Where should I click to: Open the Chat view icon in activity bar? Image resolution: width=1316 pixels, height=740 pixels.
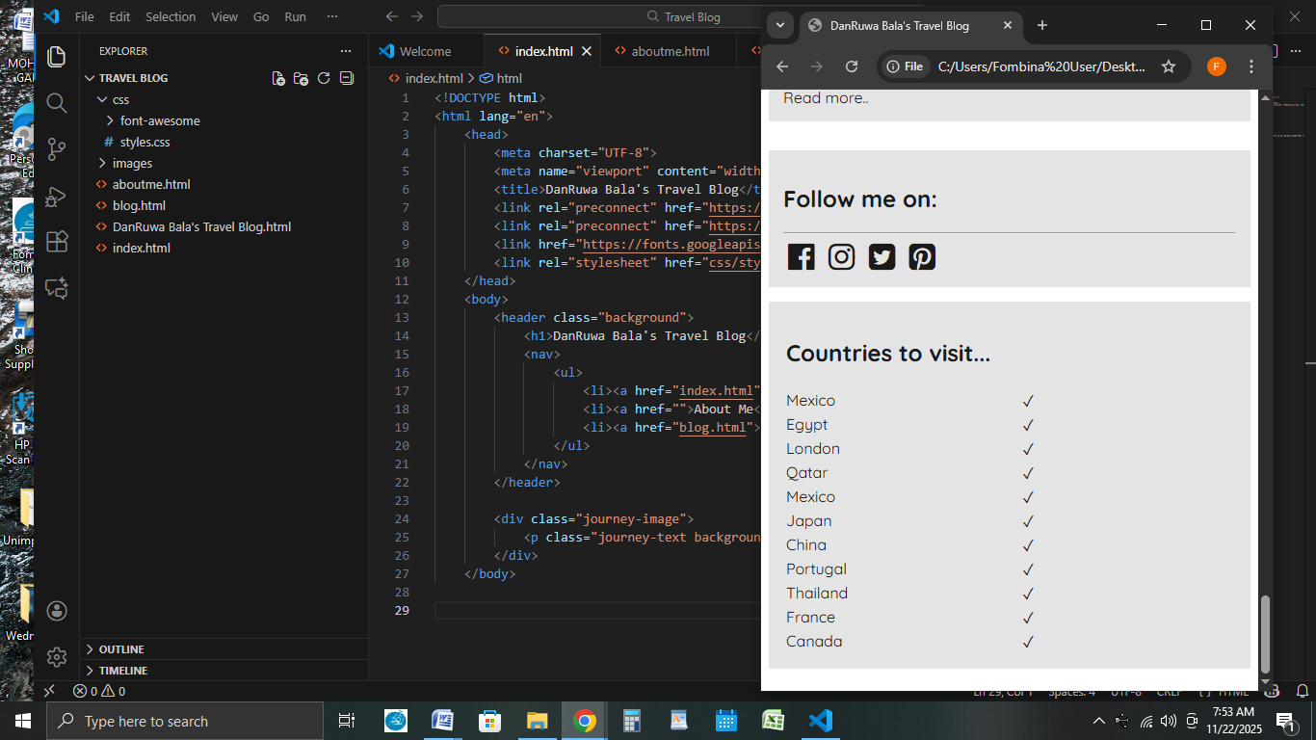57,287
